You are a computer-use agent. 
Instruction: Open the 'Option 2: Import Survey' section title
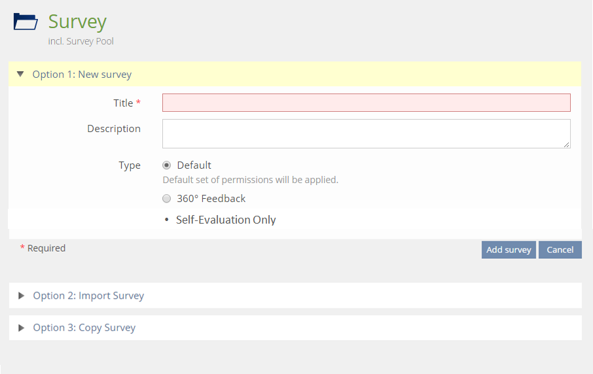pyautogui.click(x=88, y=296)
